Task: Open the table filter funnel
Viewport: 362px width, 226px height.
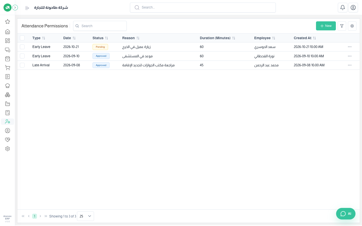Action: click(x=342, y=26)
